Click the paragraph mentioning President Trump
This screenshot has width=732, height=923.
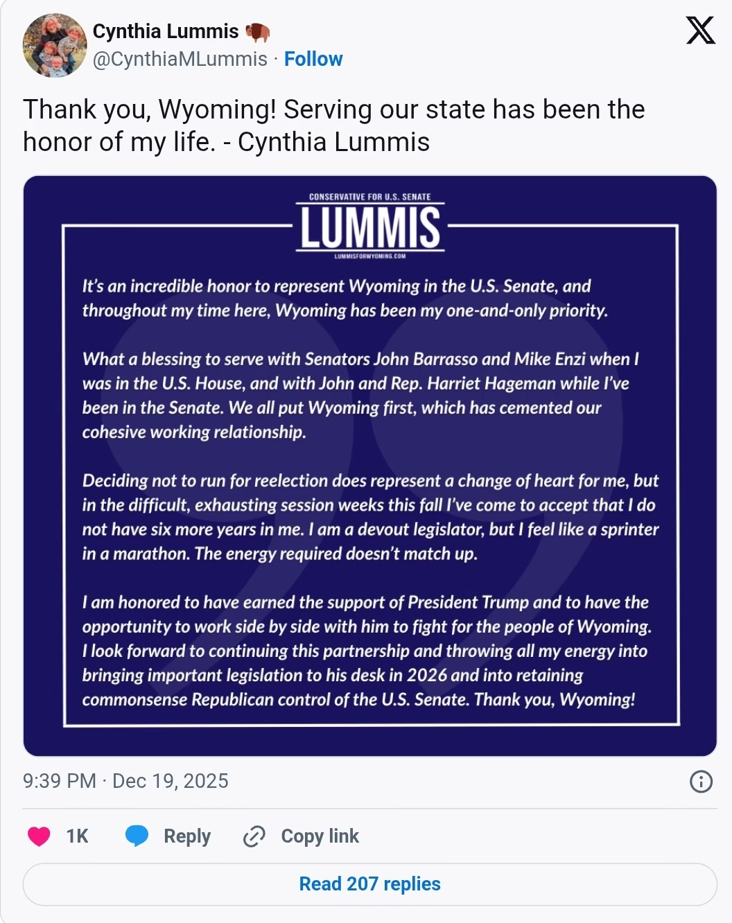[x=367, y=651]
